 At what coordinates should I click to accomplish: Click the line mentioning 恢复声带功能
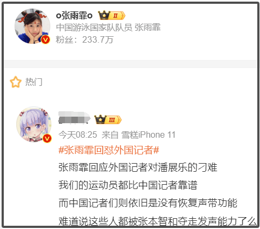(x=148, y=203)
